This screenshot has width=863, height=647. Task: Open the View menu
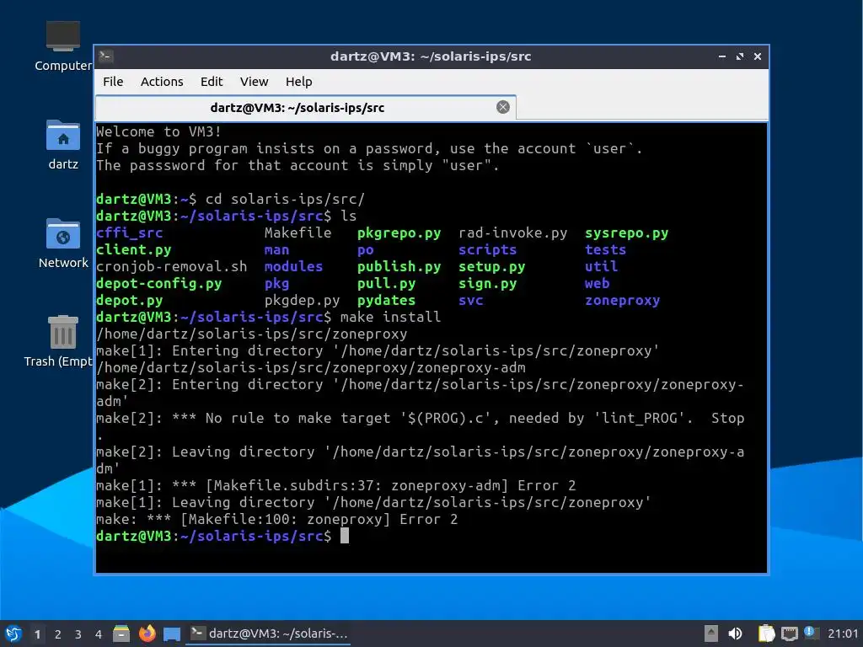point(254,82)
